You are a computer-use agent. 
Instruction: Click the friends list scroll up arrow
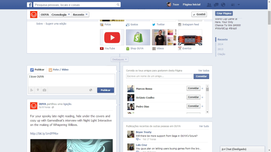click(207, 86)
